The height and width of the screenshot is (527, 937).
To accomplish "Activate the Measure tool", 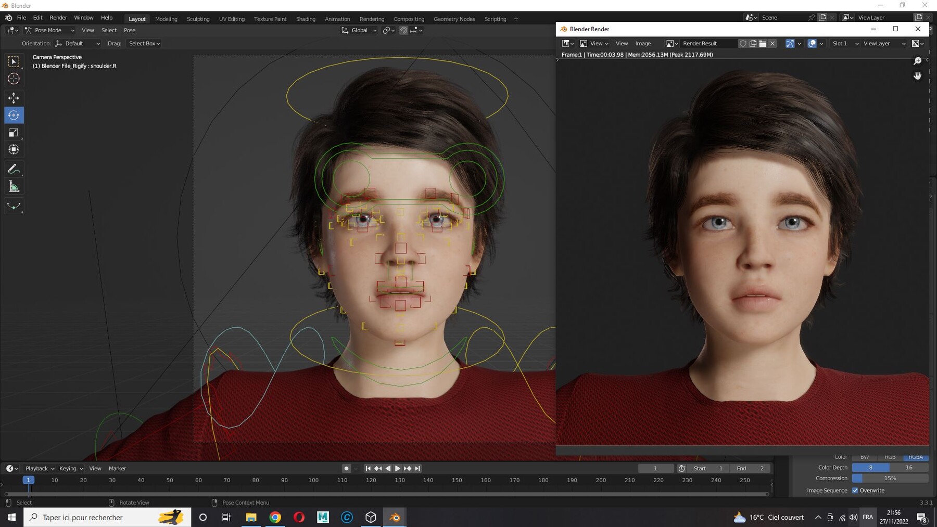I will point(14,186).
